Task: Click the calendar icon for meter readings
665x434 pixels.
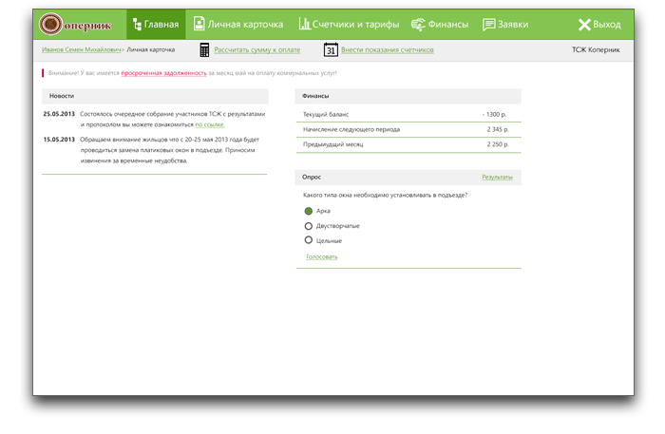Action: pyautogui.click(x=331, y=49)
